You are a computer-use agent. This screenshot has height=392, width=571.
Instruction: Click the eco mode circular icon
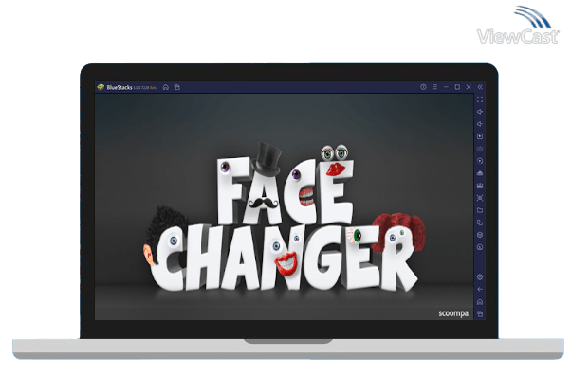coord(480,247)
